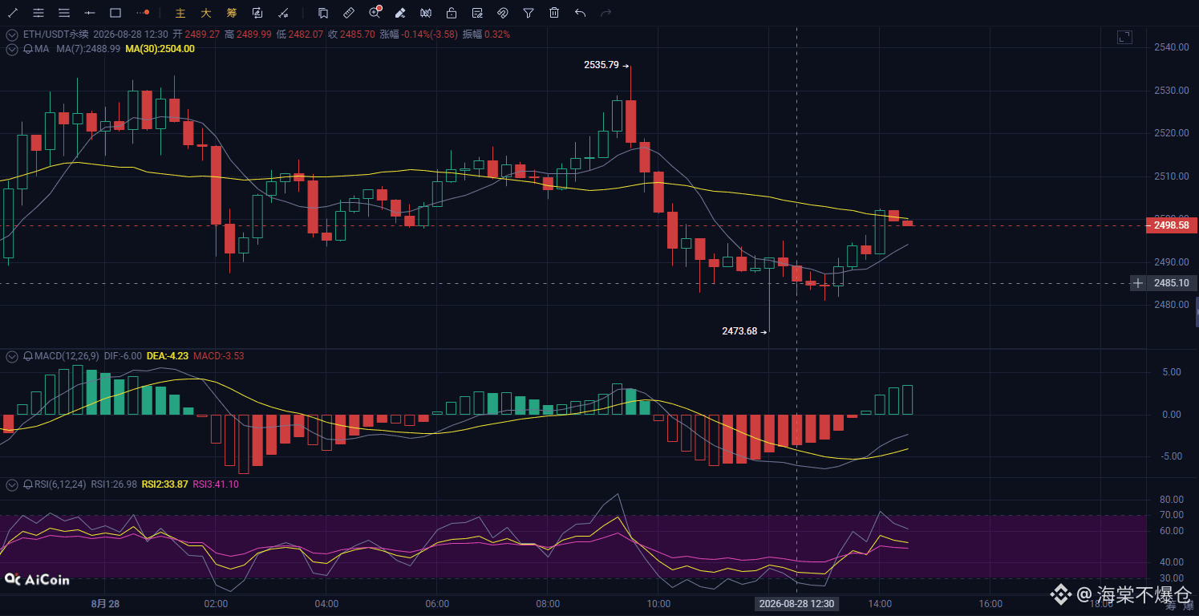This screenshot has height=616, width=1199.
Task: Click the plus button beside 2485.10
Action: (x=1138, y=283)
